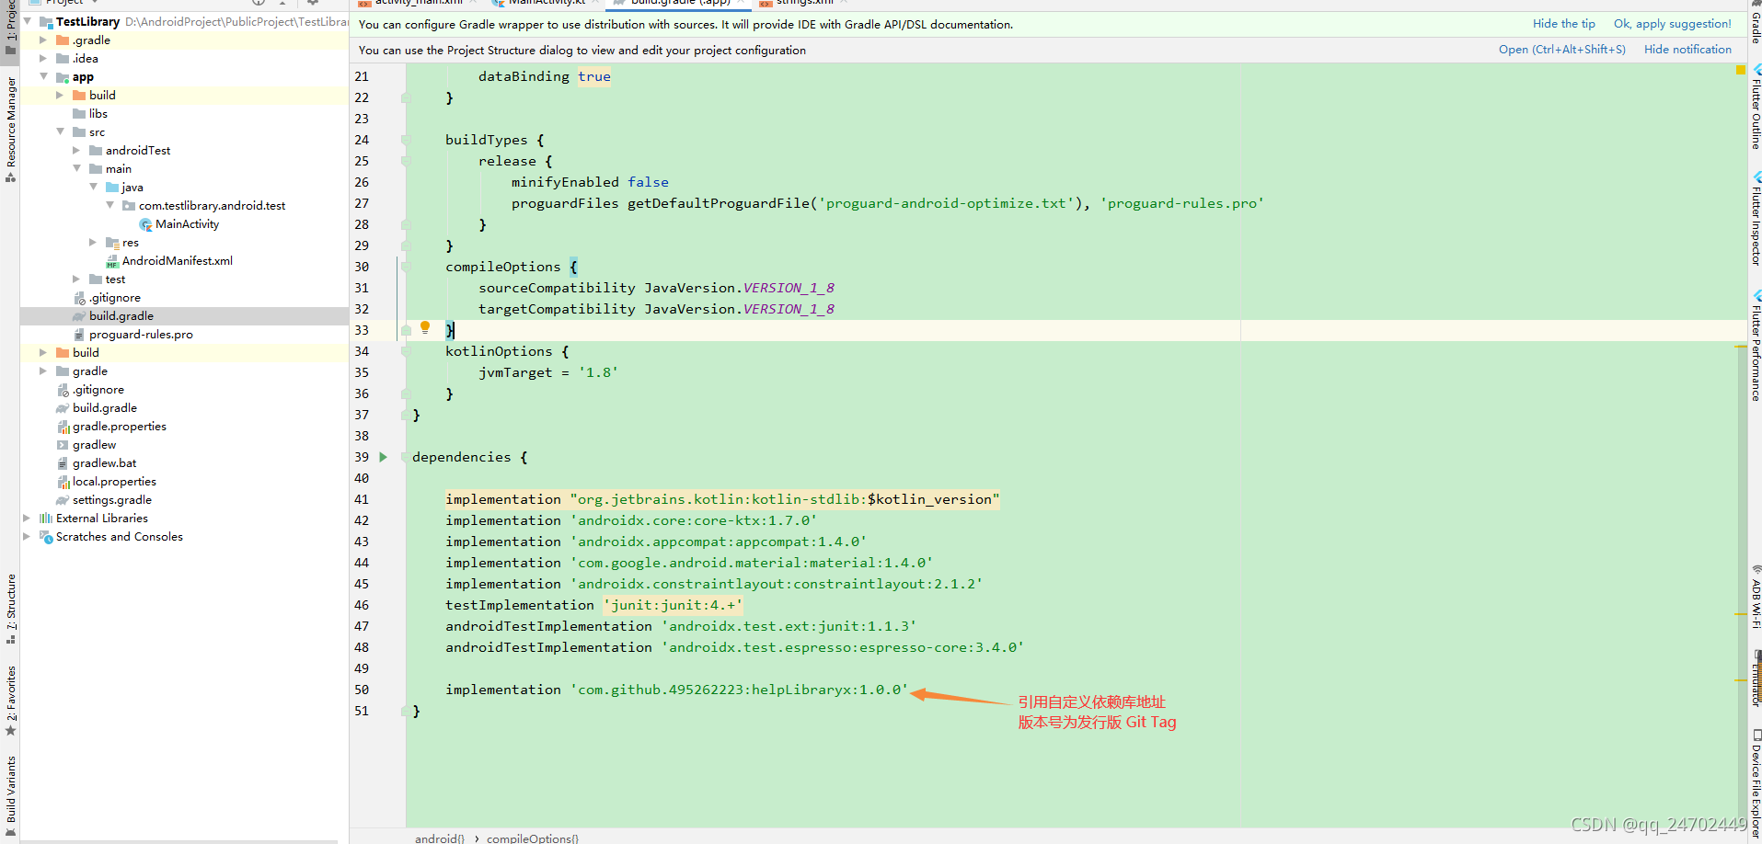Click the green run arrow beside dependencies

383,457
